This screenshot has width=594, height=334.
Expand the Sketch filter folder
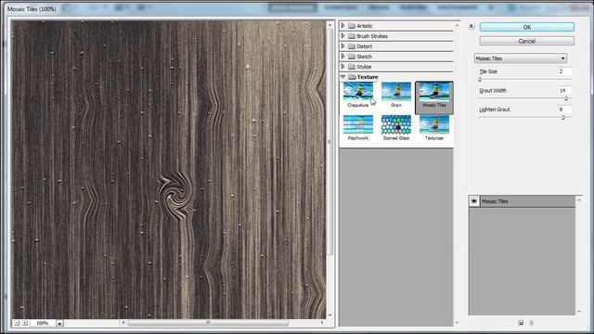[x=342, y=57]
